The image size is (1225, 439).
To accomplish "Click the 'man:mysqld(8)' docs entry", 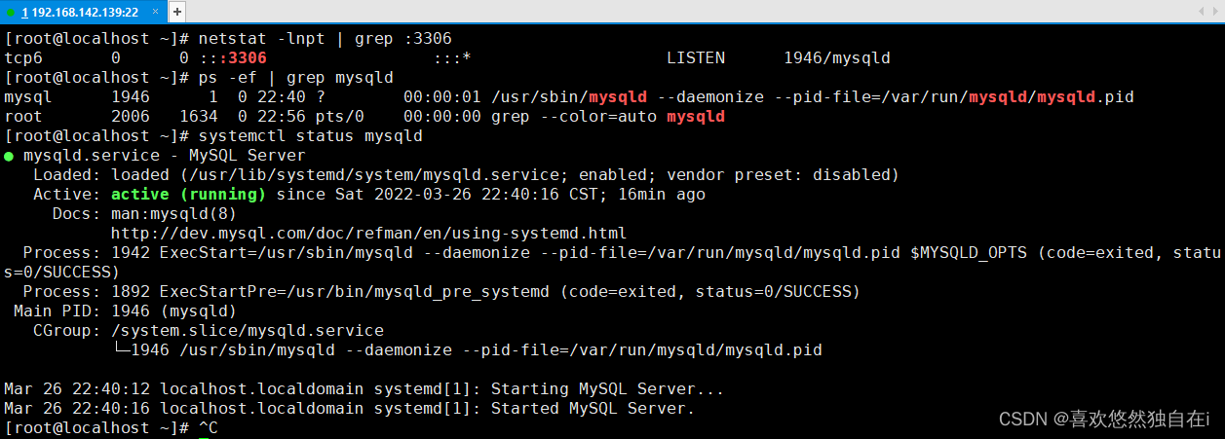I will coord(174,214).
